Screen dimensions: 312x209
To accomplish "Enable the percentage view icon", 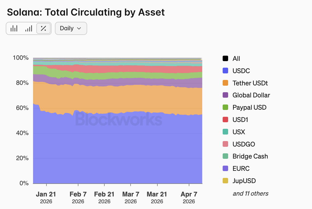I will pos(43,28).
